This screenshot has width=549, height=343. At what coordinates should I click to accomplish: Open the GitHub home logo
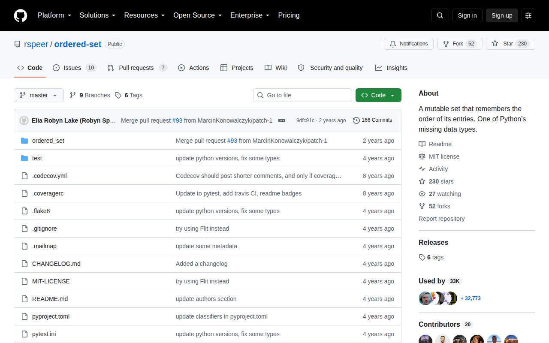[21, 15]
